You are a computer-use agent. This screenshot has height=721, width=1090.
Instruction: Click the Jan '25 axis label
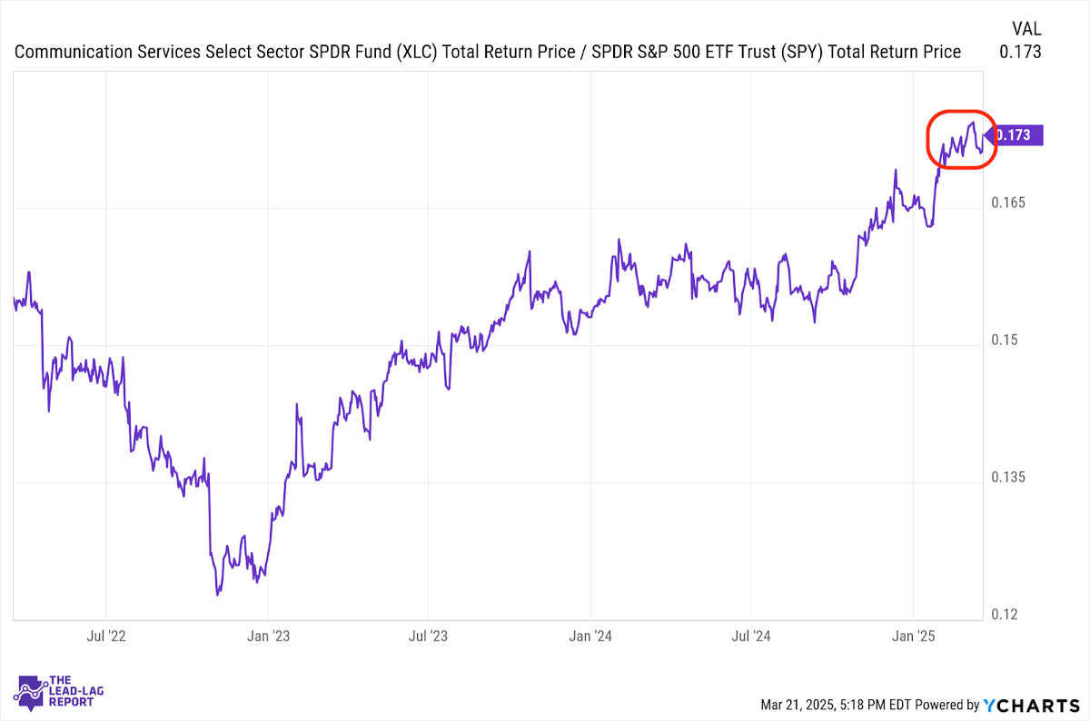(913, 637)
